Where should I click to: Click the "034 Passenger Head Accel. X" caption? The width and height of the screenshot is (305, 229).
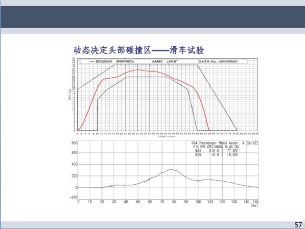point(218,143)
